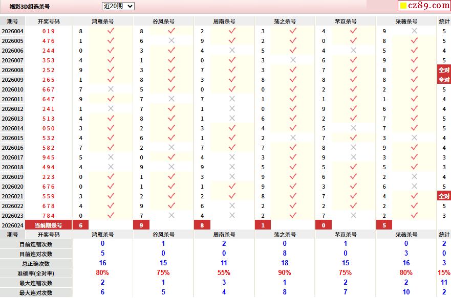Click the 福彩3D组选杀号 title
The image size is (451, 298).
[30, 7]
